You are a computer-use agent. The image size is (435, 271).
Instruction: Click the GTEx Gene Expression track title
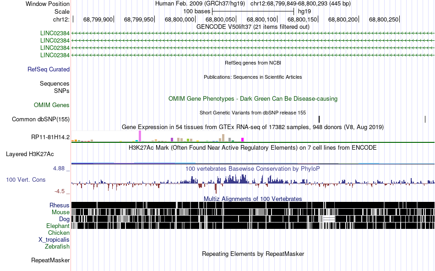pyautogui.click(x=253, y=127)
